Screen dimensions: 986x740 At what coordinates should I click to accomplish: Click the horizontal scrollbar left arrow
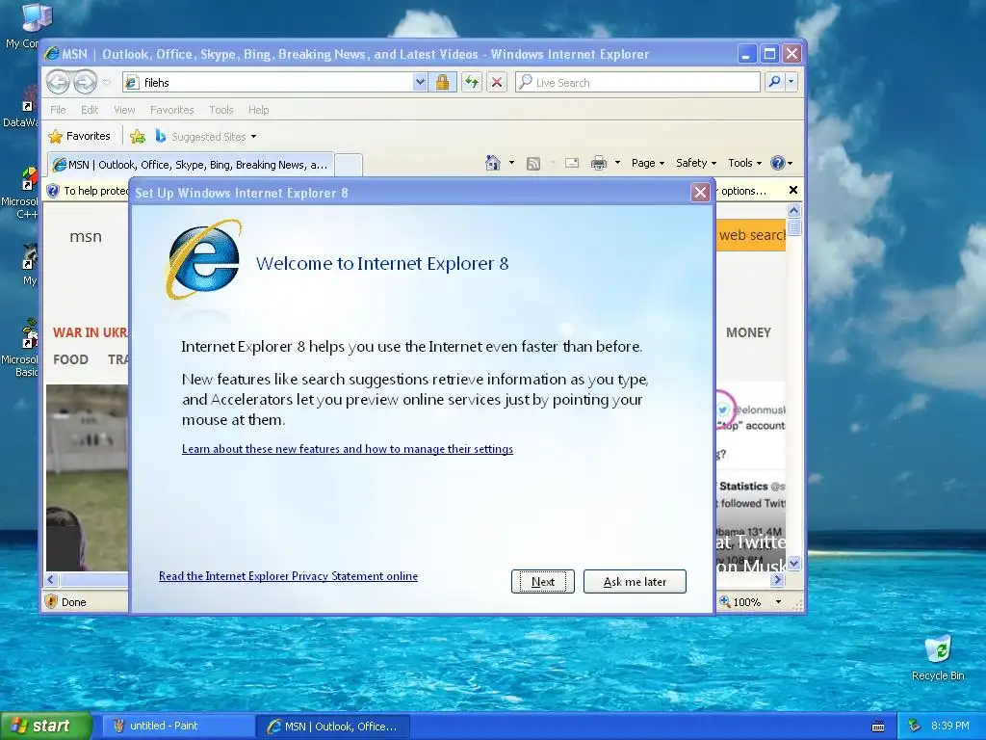(52, 579)
